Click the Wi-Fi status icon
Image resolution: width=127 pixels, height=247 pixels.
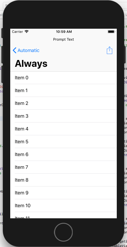click(27, 32)
